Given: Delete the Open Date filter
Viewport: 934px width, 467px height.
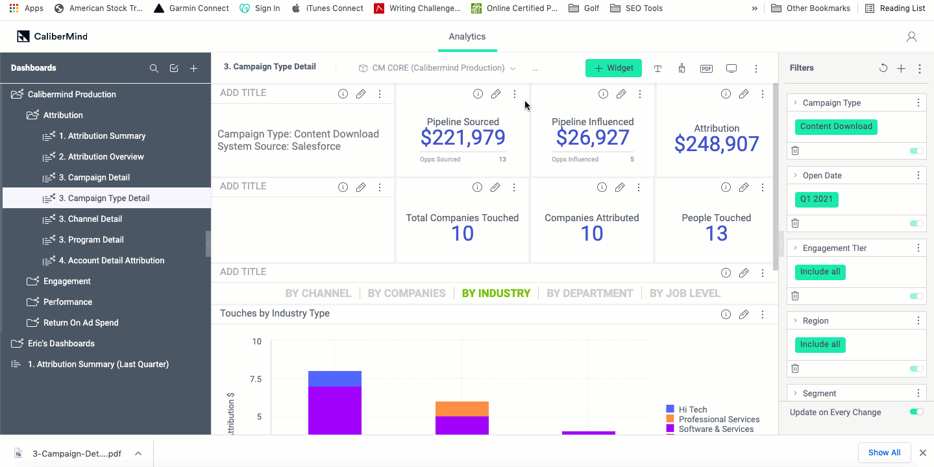Looking at the screenshot, I should (x=795, y=223).
